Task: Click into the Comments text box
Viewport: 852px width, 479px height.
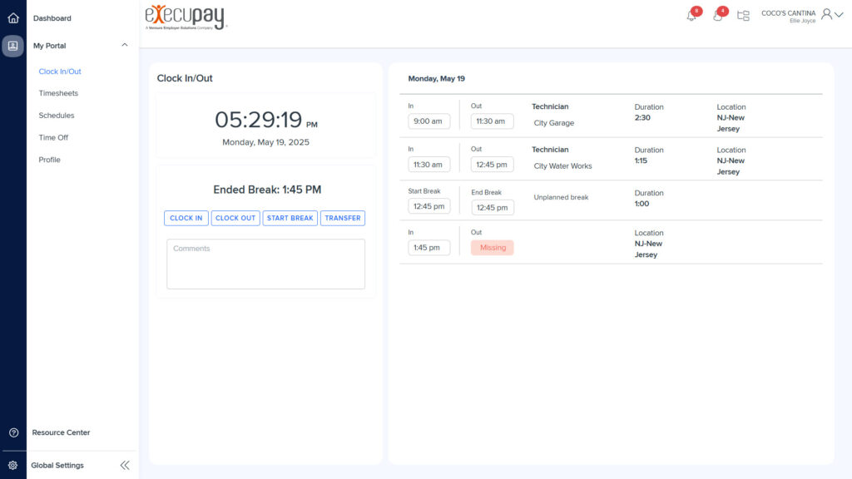Action: [x=265, y=264]
